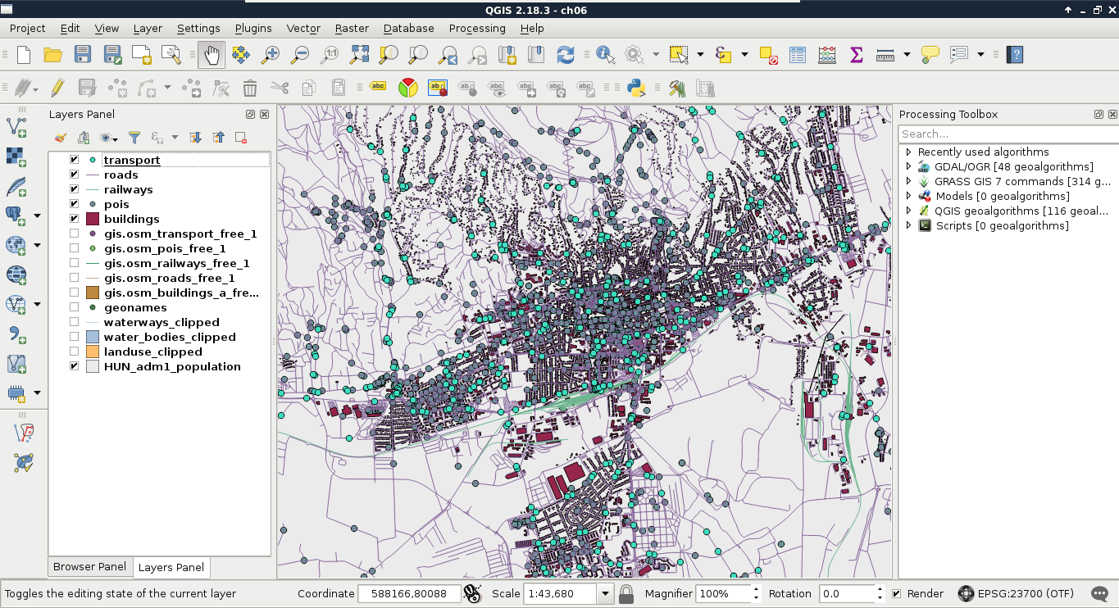1119x608 pixels.
Task: Switch to the Browser Panel tab
Action: coord(89,566)
